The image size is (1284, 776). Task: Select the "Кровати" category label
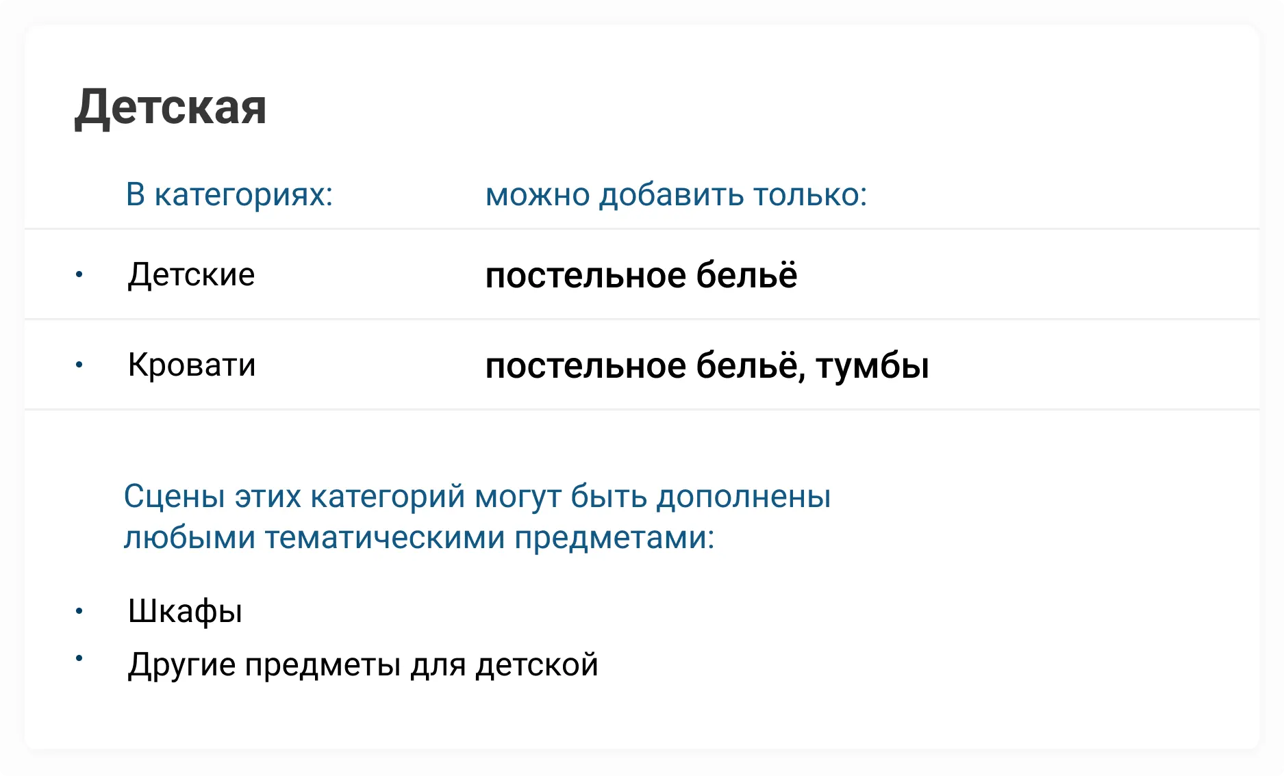192,365
